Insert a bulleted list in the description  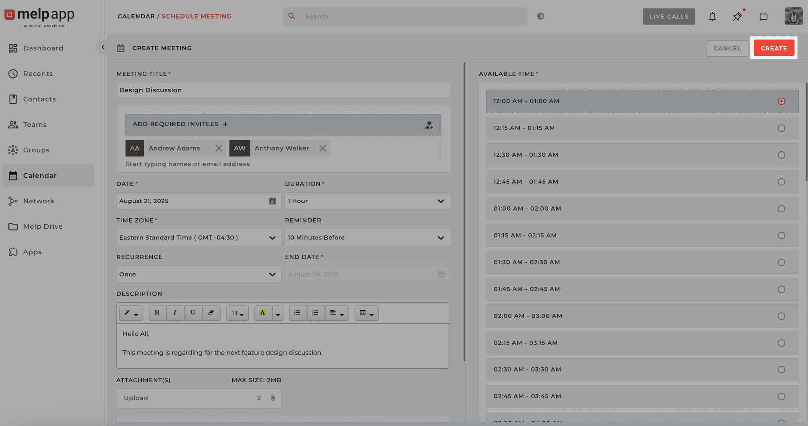click(x=298, y=313)
